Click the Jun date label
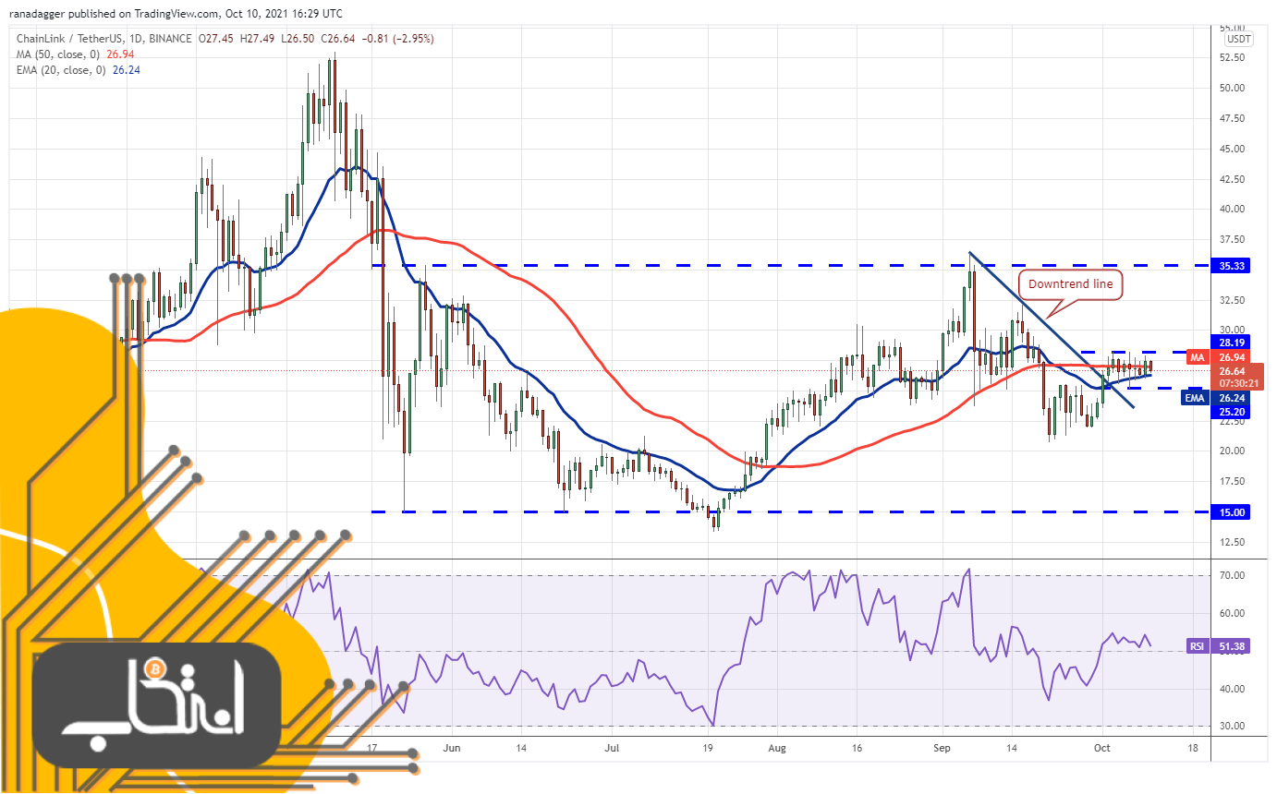 click(451, 748)
